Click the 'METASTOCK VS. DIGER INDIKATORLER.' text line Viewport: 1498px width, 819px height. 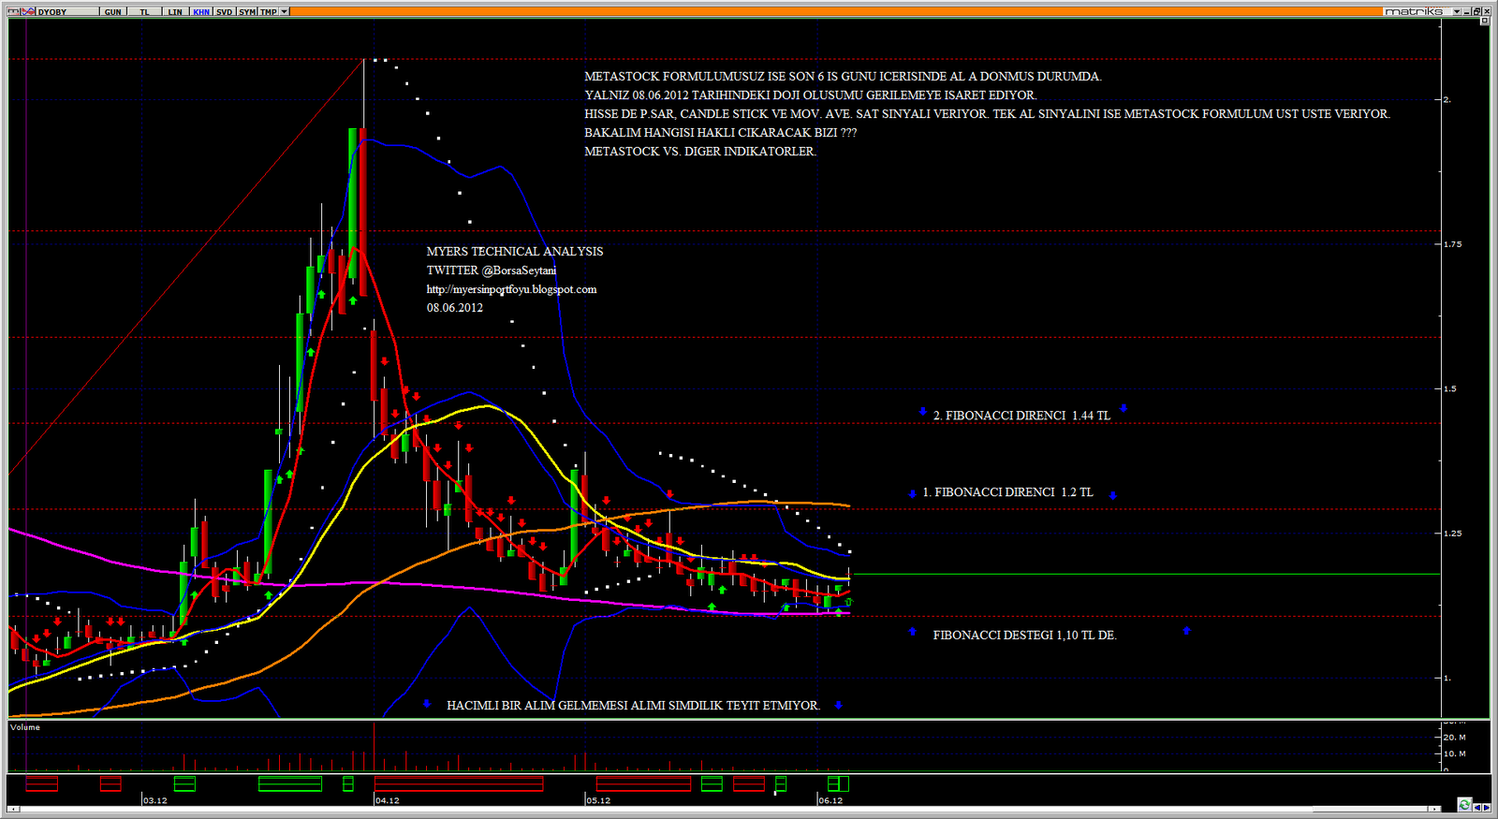pyautogui.click(x=700, y=152)
